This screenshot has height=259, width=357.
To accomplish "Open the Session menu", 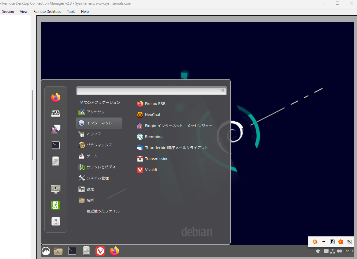I will (x=8, y=12).
